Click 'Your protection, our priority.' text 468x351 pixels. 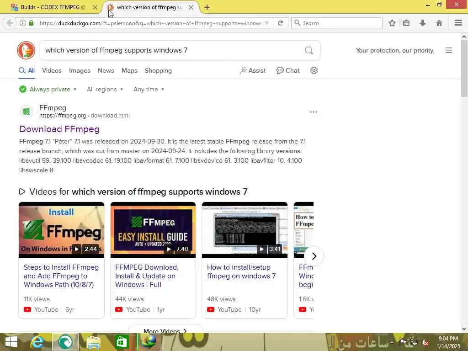[x=394, y=50]
